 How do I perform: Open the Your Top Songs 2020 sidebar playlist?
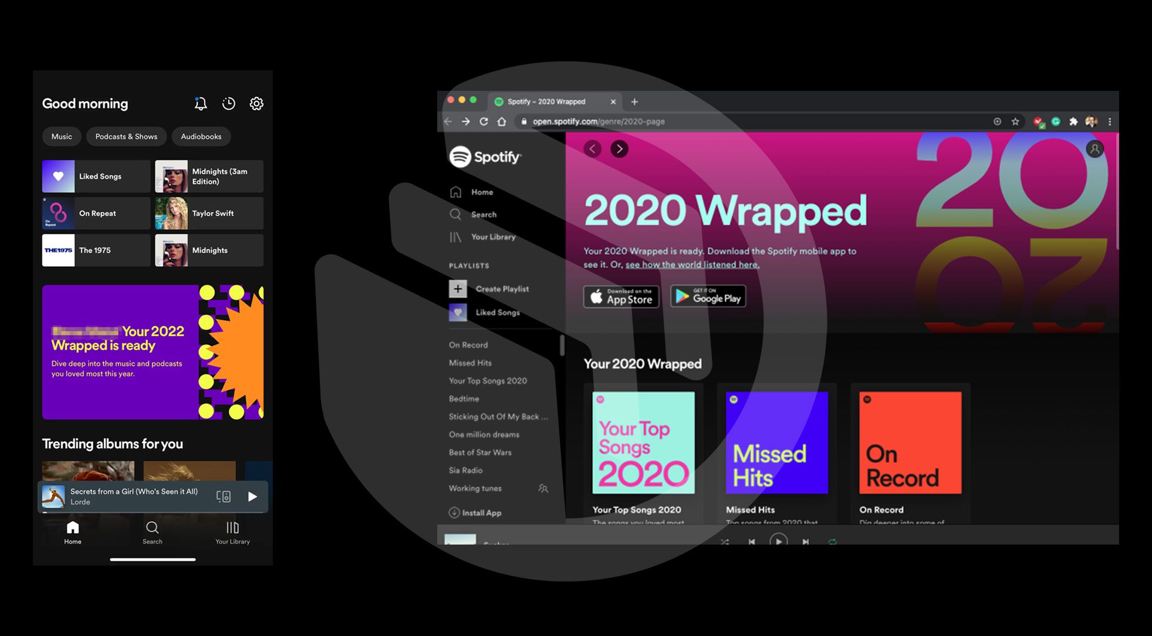[488, 381]
